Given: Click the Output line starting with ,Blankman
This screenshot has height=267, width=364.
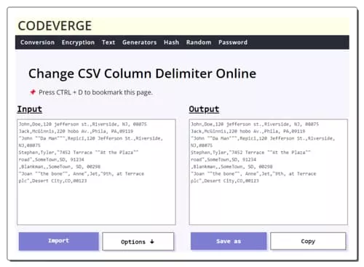Looking at the screenshot, I should tap(232, 167).
